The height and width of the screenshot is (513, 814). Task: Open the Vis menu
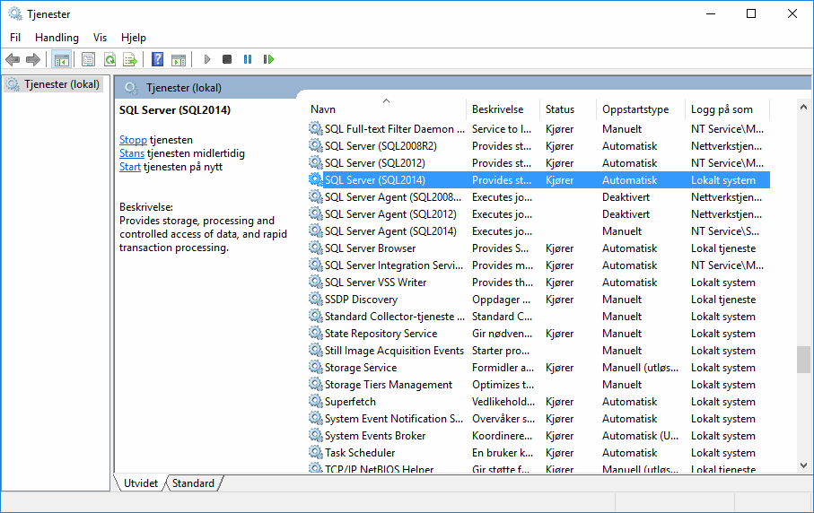[x=100, y=38]
